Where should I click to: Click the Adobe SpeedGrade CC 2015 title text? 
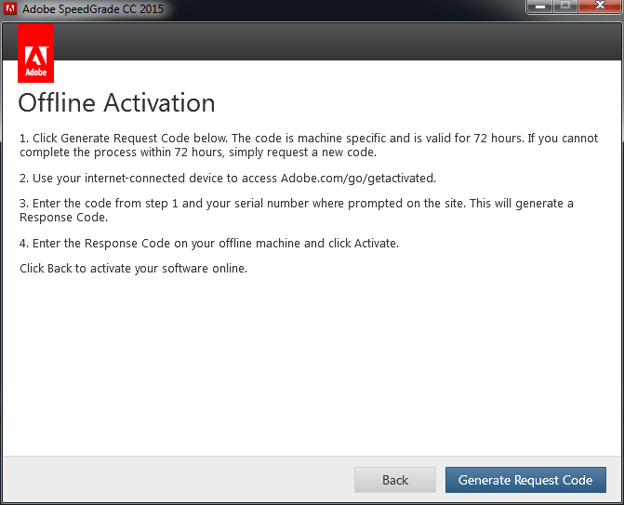point(93,8)
